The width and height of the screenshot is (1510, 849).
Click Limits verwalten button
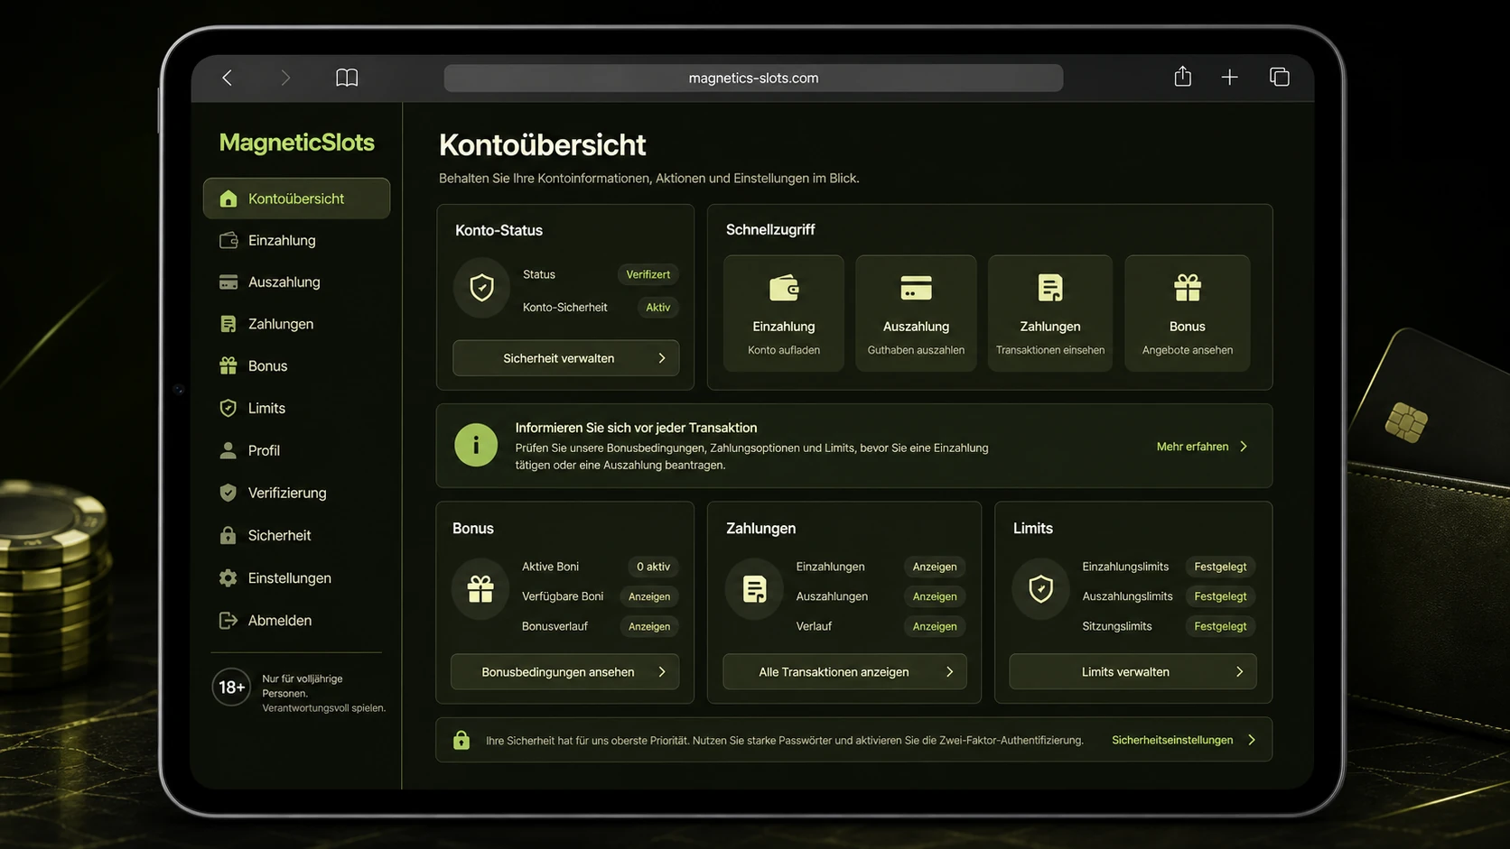coord(1132,672)
